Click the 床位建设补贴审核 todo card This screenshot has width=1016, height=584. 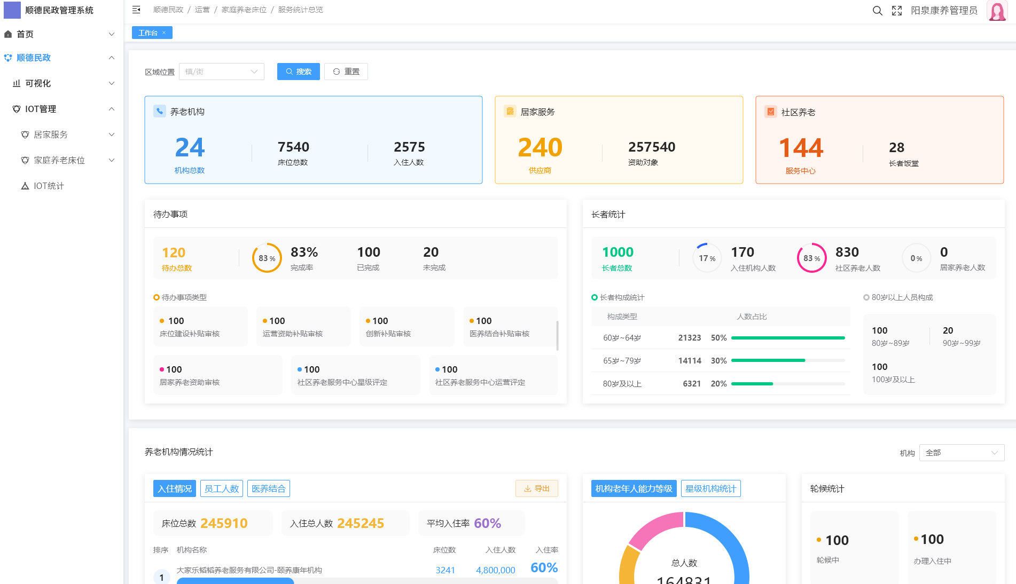200,327
